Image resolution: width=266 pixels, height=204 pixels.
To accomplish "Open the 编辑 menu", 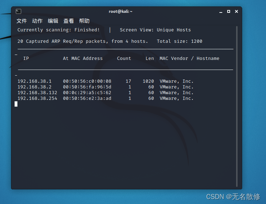I will [x=53, y=21].
